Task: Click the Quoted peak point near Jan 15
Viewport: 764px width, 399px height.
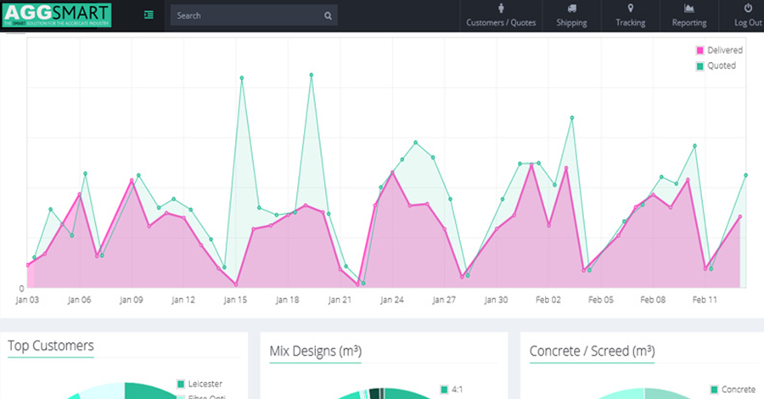Action: tap(242, 78)
